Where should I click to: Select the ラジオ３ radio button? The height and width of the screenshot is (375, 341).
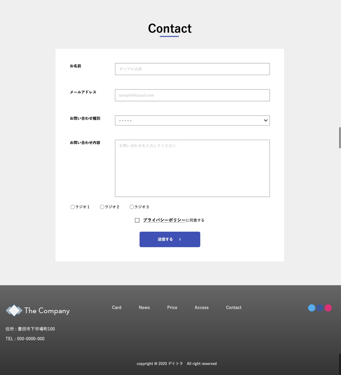pos(132,207)
